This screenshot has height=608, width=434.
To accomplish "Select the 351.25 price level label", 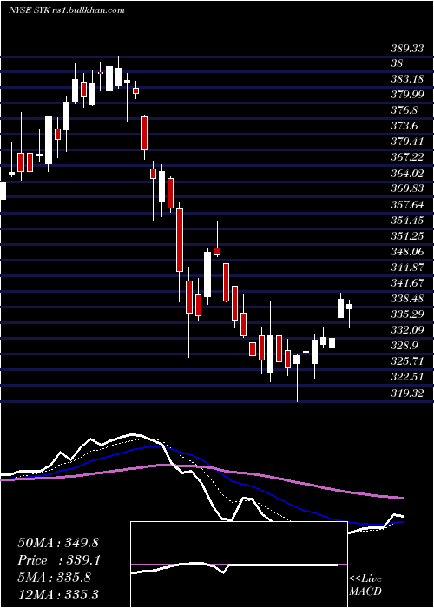I will click(x=407, y=235).
